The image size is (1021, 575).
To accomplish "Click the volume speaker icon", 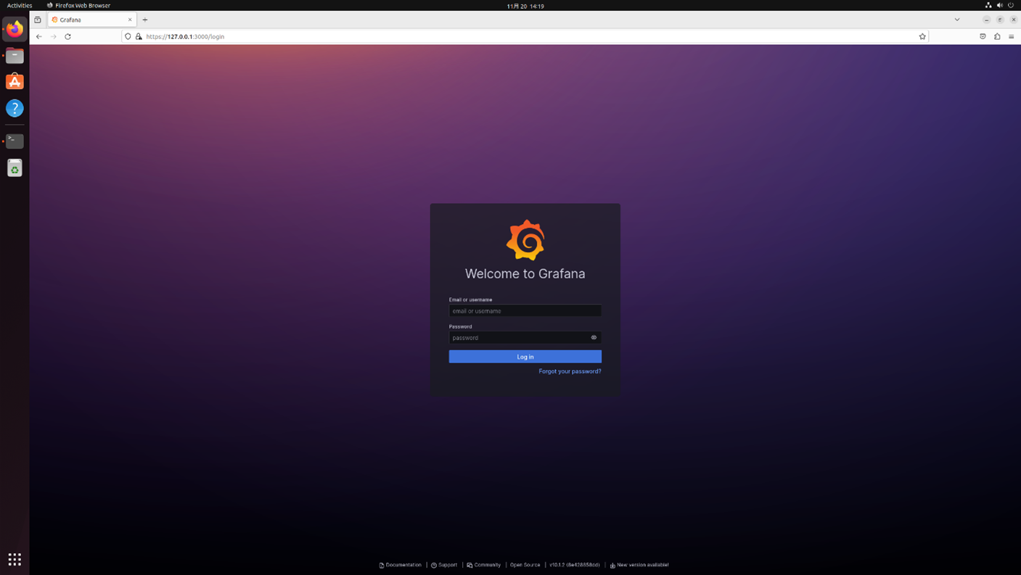I will click(1000, 5).
